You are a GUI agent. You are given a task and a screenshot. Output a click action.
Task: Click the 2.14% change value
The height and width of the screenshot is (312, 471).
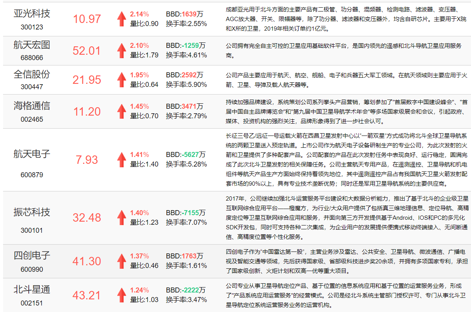(x=139, y=14)
